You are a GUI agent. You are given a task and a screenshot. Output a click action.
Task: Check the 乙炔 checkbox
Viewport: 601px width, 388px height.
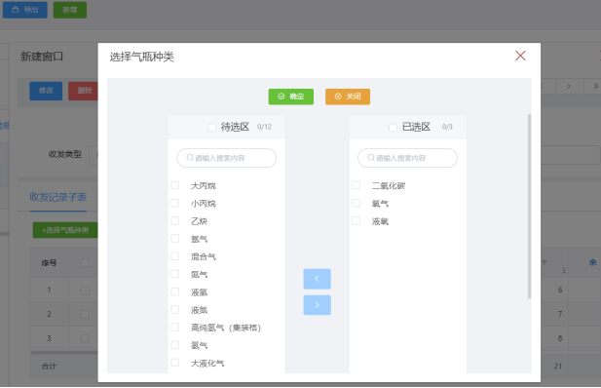(175, 220)
